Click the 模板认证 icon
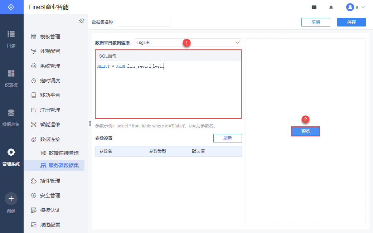The width and height of the screenshot is (373, 233). [34, 210]
